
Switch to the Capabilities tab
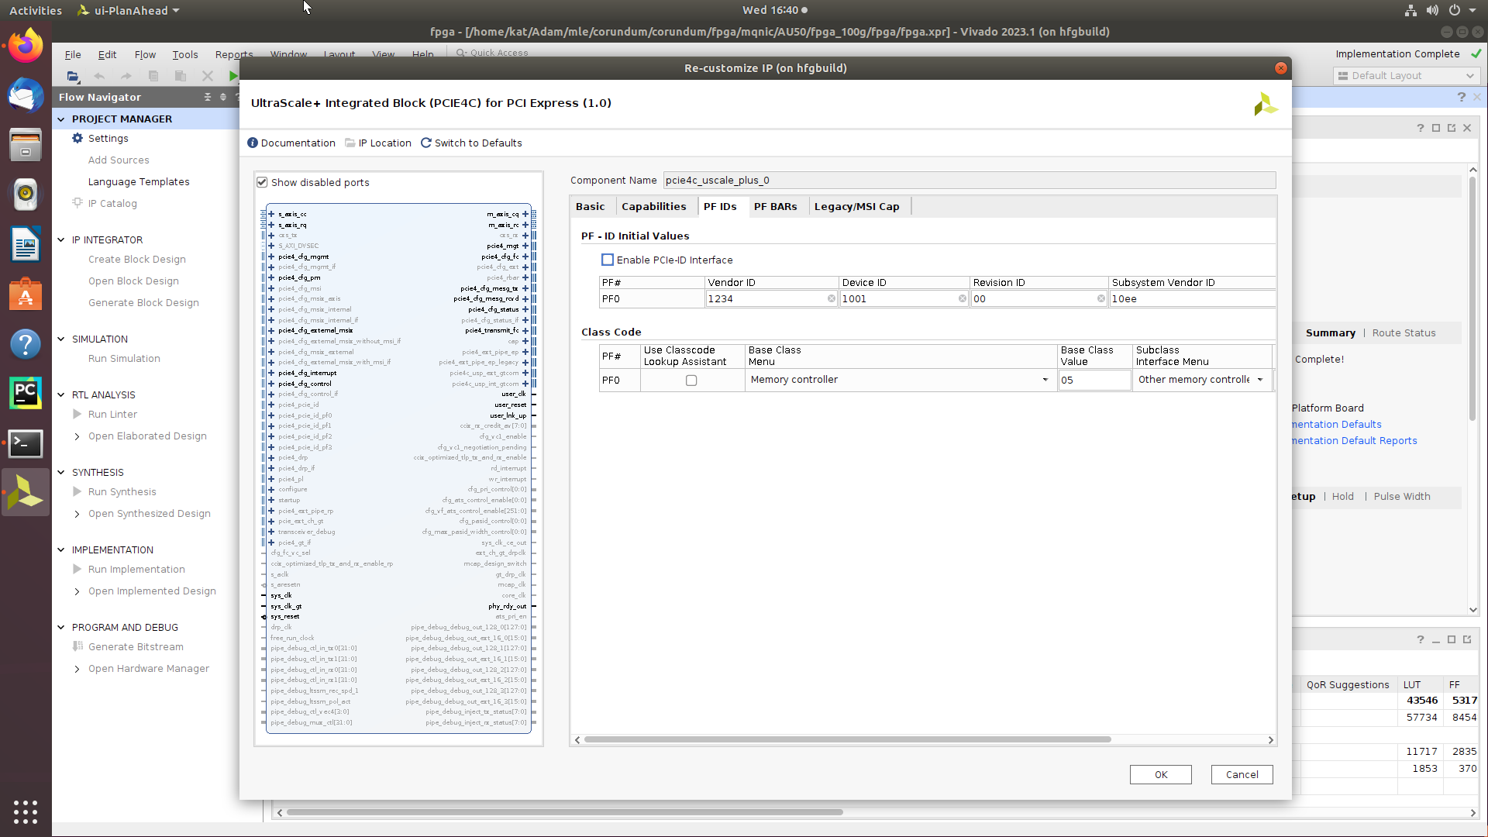point(654,206)
